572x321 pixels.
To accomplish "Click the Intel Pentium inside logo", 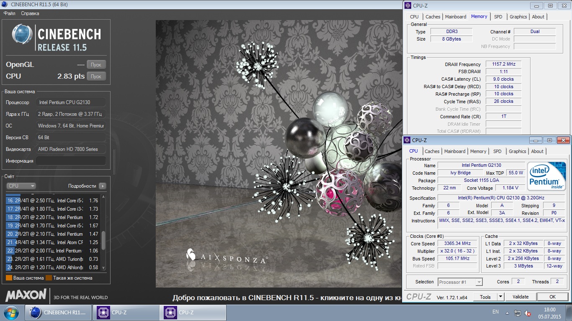I will pyautogui.click(x=546, y=176).
